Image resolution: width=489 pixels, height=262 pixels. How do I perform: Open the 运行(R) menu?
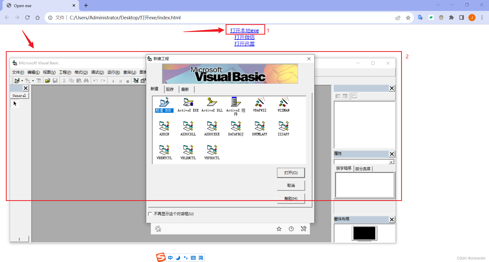coord(114,72)
